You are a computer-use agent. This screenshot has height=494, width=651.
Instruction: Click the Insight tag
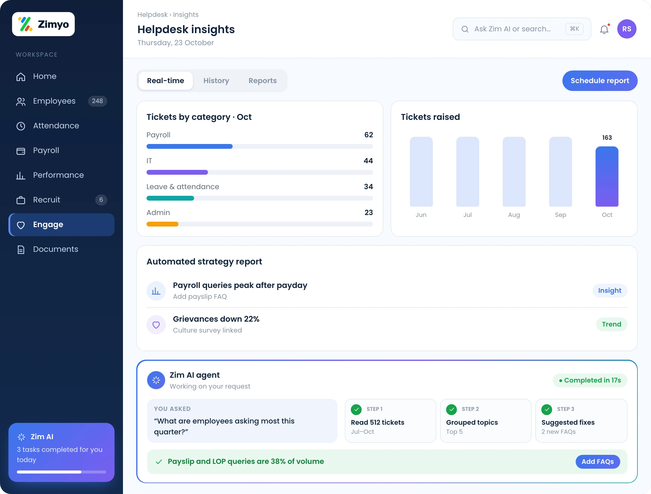(610, 291)
